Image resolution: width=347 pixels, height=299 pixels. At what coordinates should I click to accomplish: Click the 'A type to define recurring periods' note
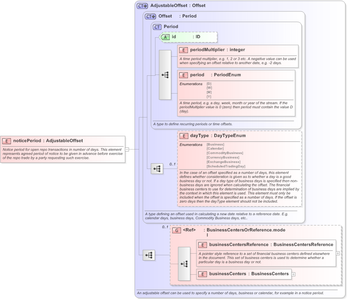pos(193,124)
